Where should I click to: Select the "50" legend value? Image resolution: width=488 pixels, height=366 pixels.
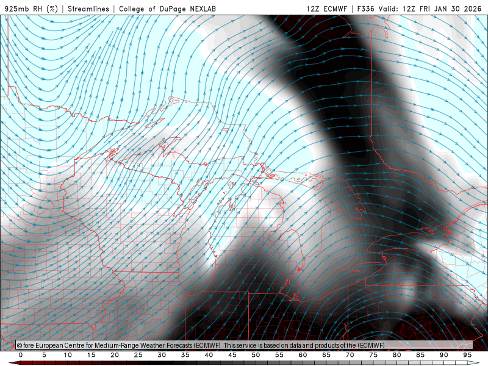(256, 355)
